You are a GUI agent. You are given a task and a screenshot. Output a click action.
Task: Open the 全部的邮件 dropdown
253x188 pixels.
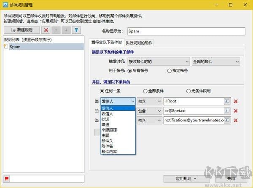(216, 62)
